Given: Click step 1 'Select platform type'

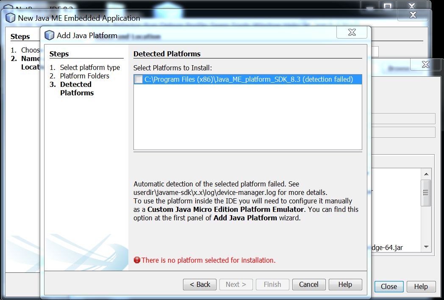Looking at the screenshot, I should tap(90, 67).
